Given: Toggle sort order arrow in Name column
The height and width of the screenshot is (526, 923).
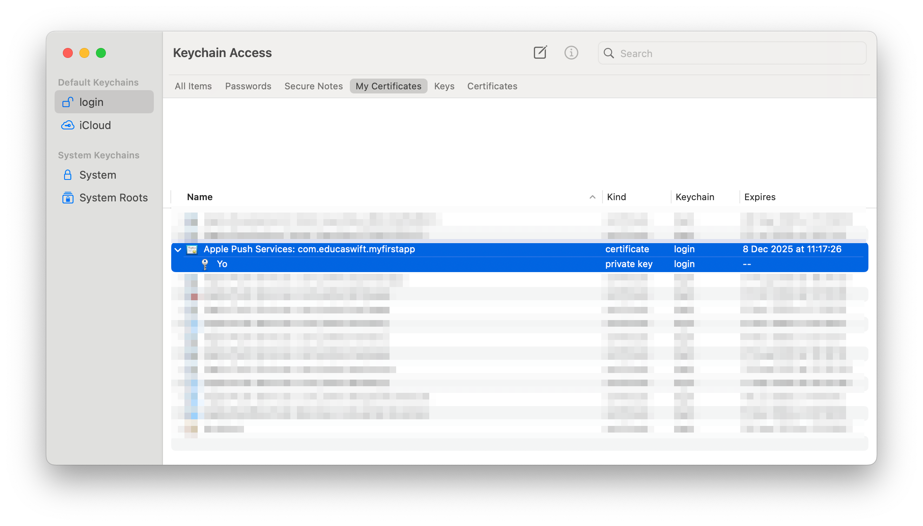Looking at the screenshot, I should (592, 197).
